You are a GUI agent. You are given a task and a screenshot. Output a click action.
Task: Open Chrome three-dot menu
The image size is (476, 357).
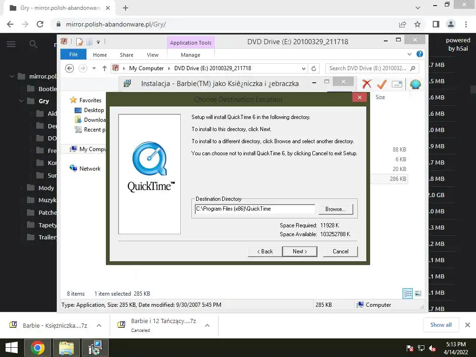(466, 24)
